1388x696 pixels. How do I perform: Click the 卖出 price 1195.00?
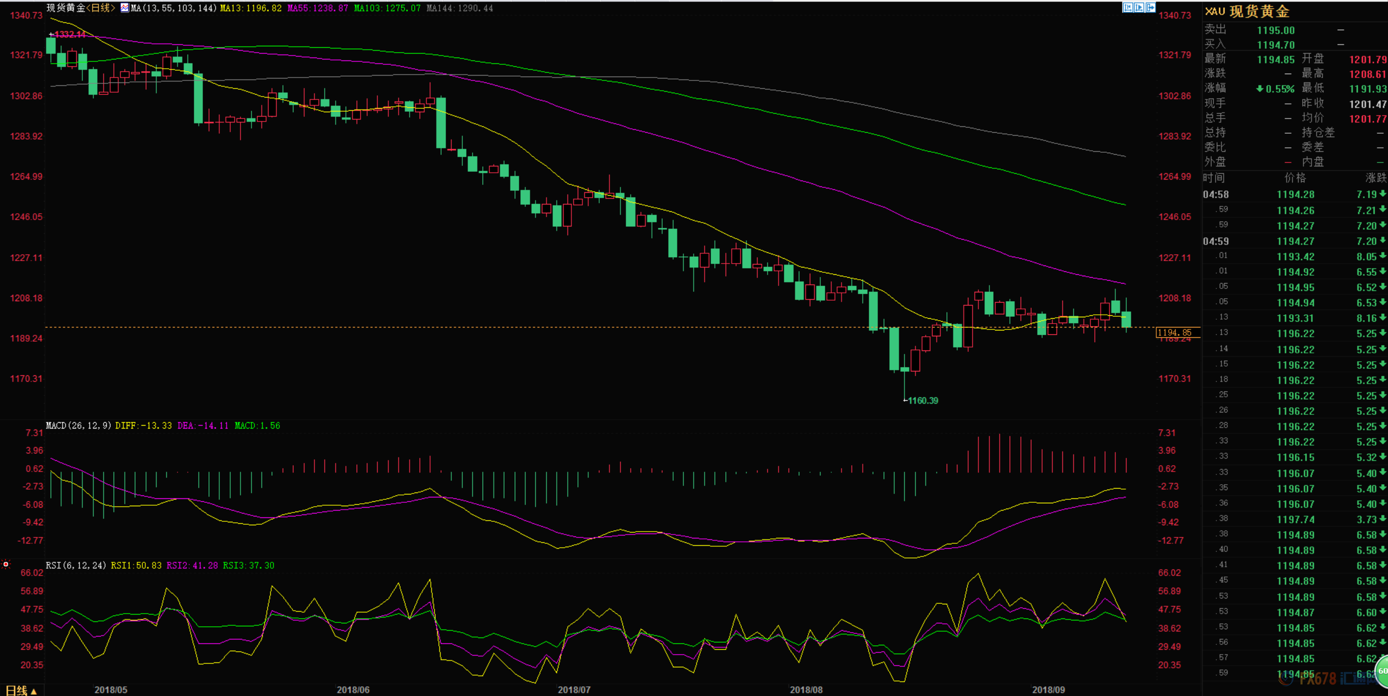click(x=1275, y=31)
